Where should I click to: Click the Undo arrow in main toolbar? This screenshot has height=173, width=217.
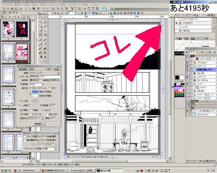[43, 9]
